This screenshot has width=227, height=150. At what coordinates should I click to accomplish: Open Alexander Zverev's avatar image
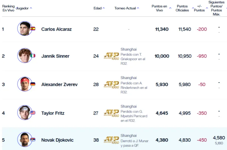tap(24, 84)
